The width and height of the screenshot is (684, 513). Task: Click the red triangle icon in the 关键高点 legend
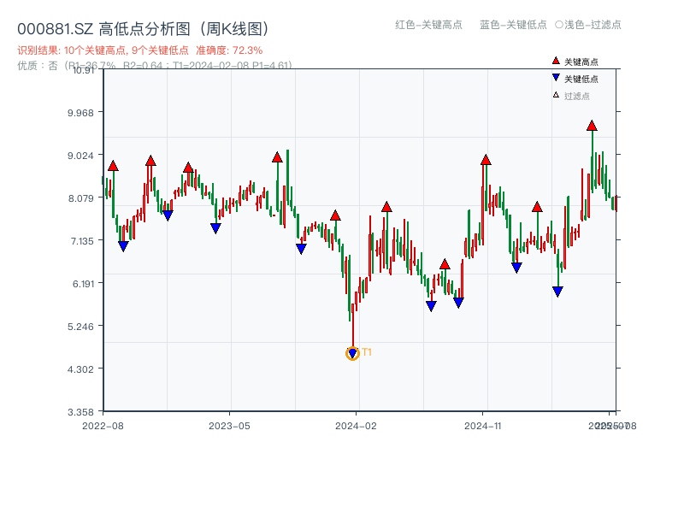point(556,61)
